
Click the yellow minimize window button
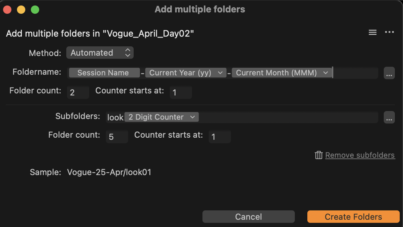tap(21, 10)
